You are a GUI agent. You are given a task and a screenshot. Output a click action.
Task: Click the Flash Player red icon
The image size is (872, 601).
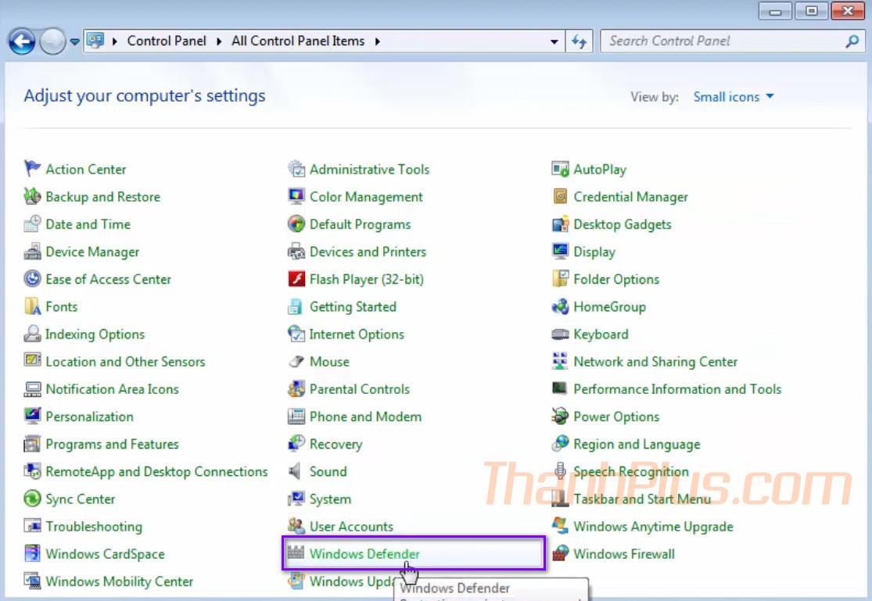[296, 279]
